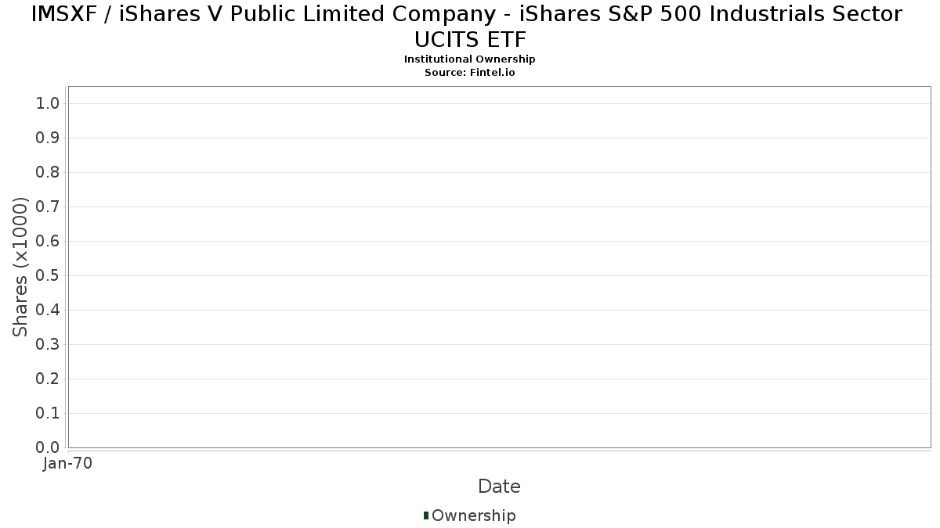The width and height of the screenshot is (940, 528).
Task: Click the 1.0 y-axis tick label
Action: [x=48, y=104]
